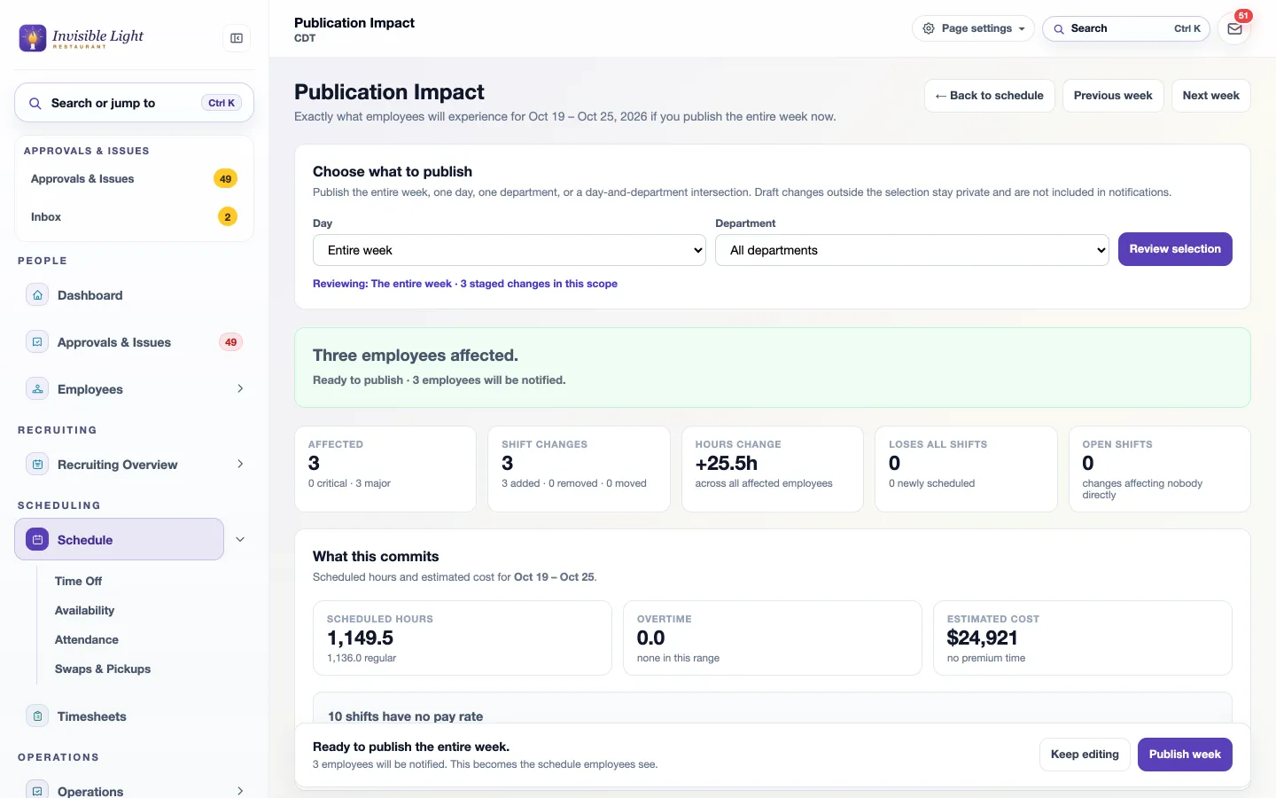Click the magnifier icon in top Search
This screenshot has width=1276, height=798.
[1059, 28]
